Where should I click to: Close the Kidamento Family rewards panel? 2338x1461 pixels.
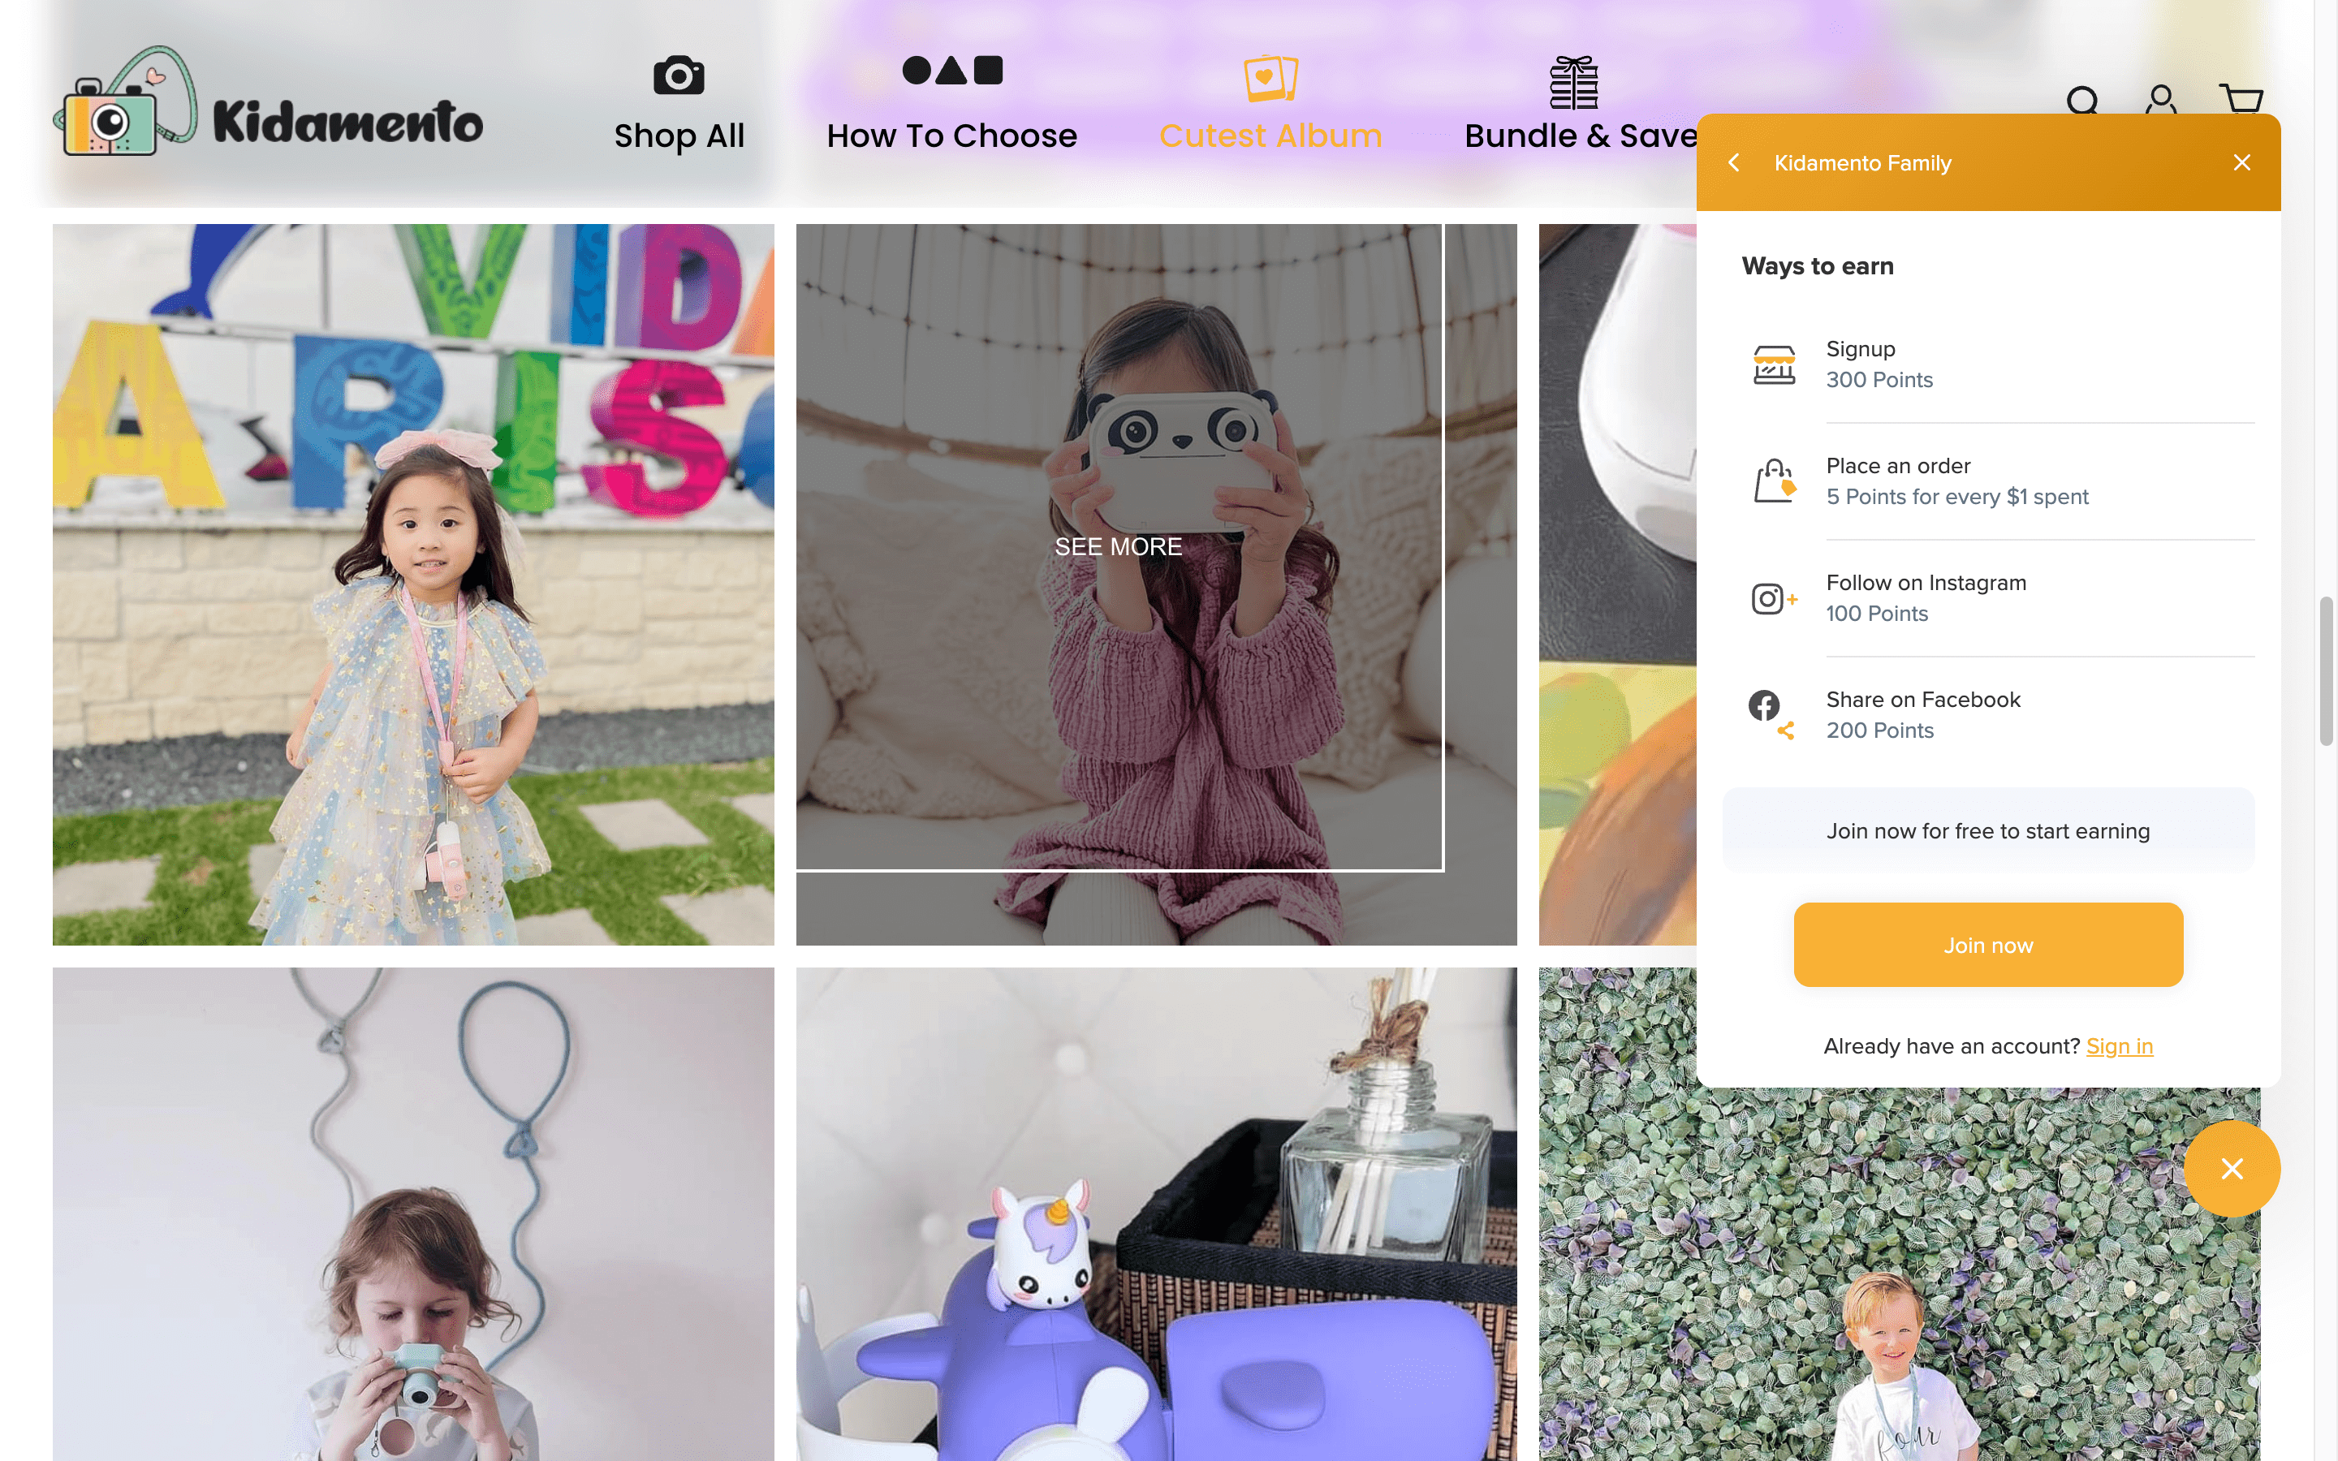click(x=2242, y=162)
